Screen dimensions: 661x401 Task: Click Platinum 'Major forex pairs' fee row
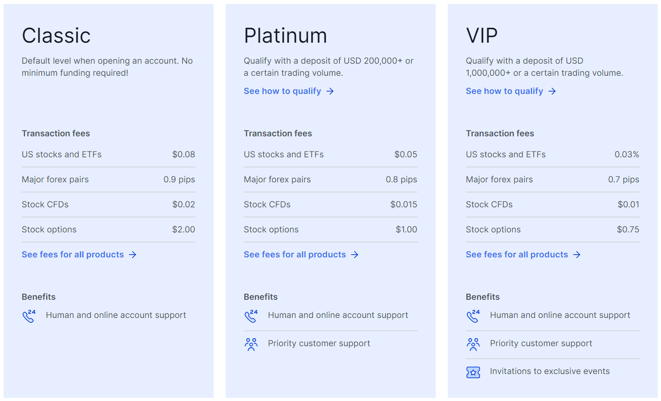coord(330,179)
